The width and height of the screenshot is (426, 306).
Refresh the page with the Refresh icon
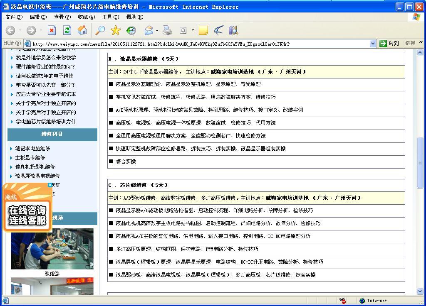[67, 30]
